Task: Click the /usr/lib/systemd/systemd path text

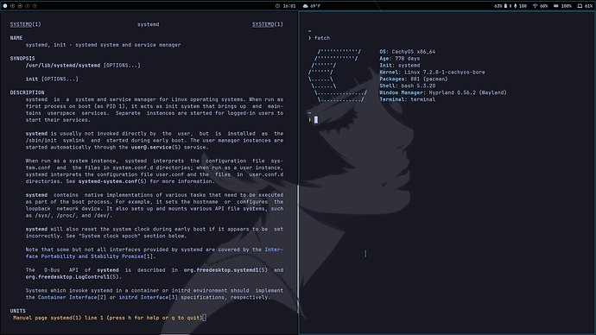Action: click(63, 66)
